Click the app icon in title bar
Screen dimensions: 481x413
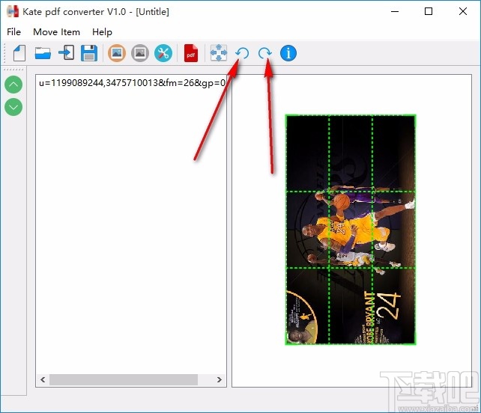coord(13,12)
